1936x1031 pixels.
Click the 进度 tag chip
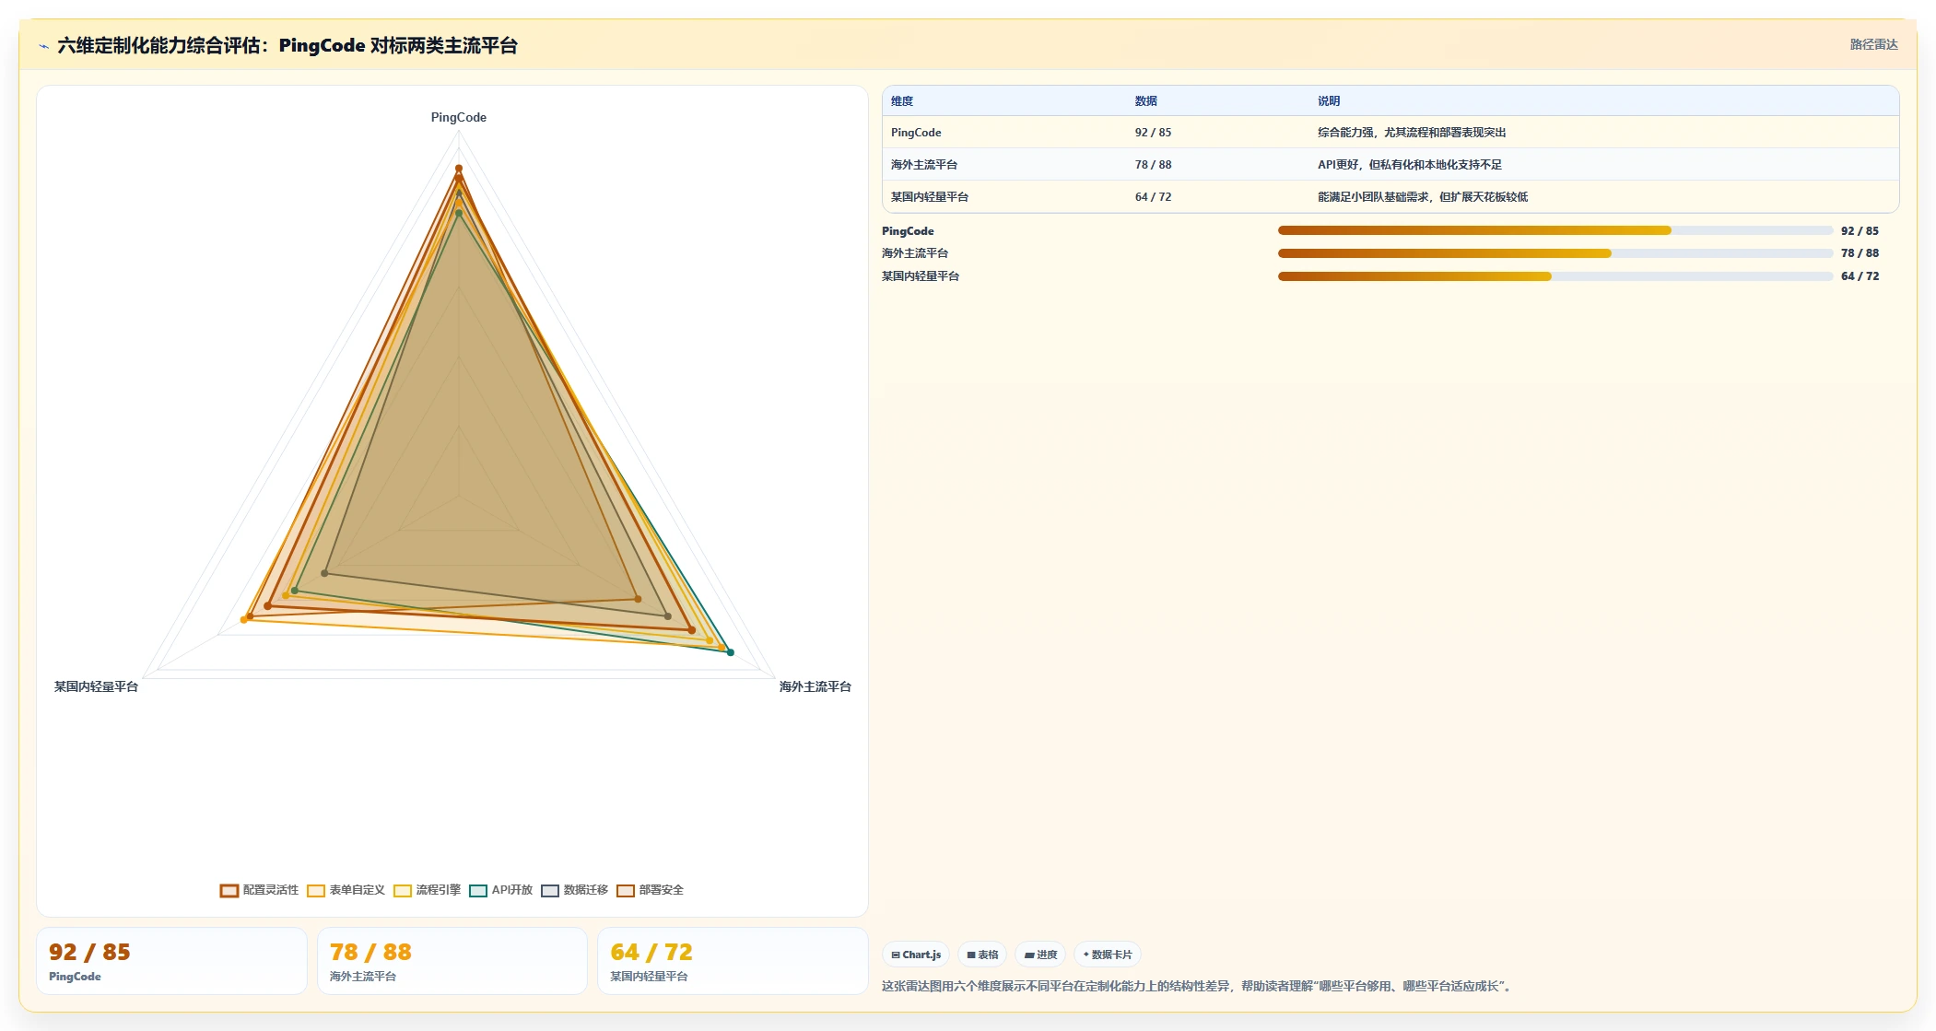(x=1040, y=955)
